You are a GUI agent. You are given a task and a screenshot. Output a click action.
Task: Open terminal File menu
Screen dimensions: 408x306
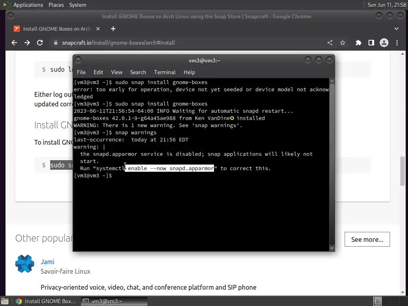coord(81,72)
